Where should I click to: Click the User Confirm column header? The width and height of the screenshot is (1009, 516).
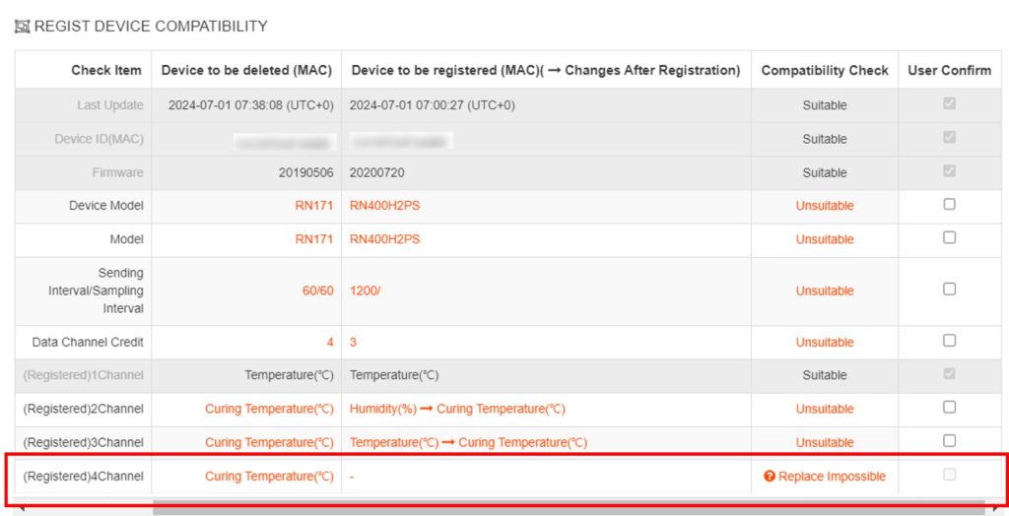[x=949, y=71]
